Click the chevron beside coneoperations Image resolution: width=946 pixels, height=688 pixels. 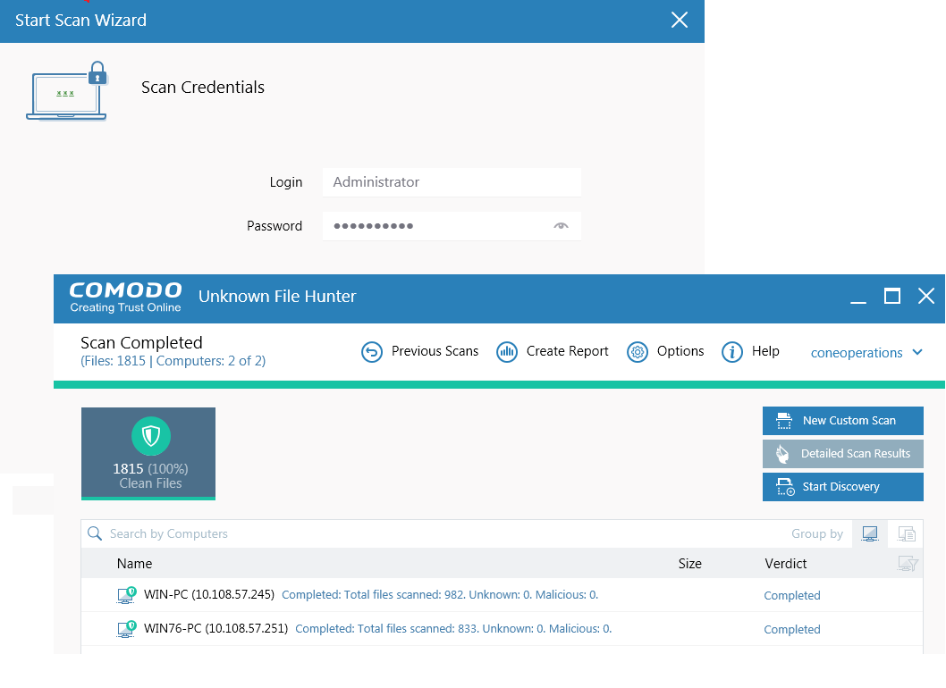[917, 352]
